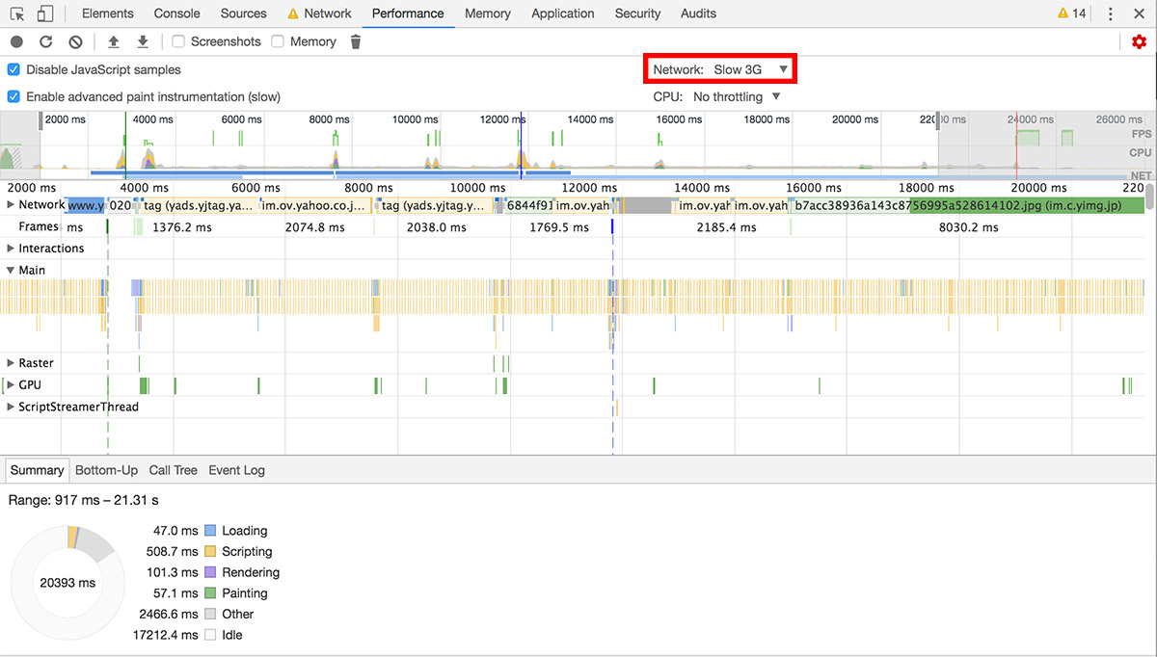The height and width of the screenshot is (657, 1157).
Task: Click the yellow Scripting color swatch
Action: pyautogui.click(x=209, y=552)
